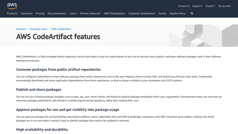
Task: Open the English language dropdown
Action: [x=210, y=6]
